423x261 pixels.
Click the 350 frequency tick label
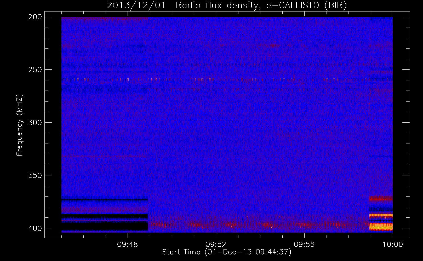click(35, 175)
